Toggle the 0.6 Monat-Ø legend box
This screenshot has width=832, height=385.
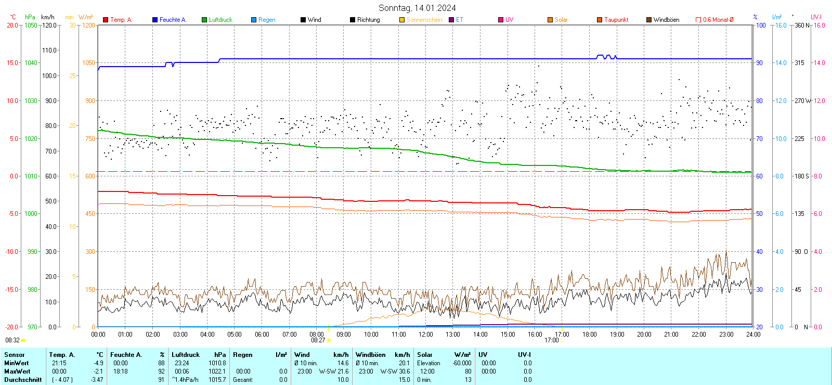(698, 20)
